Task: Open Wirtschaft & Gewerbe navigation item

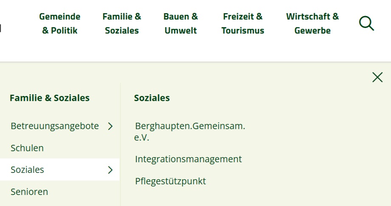Action: pyautogui.click(x=312, y=23)
